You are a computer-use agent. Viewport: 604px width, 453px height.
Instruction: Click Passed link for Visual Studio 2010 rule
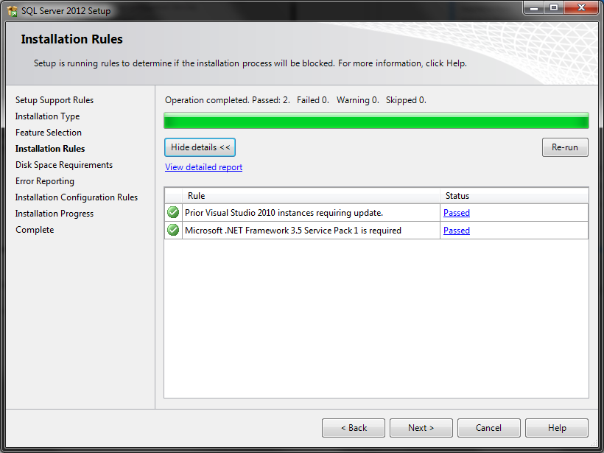click(x=456, y=212)
